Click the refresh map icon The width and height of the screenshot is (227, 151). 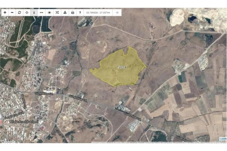pos(19,12)
